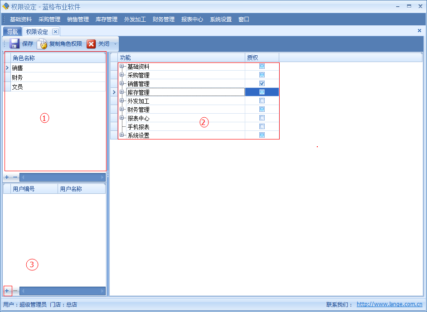Check the 手机报表 authorization checkbox
The image size is (427, 312).
262,126
